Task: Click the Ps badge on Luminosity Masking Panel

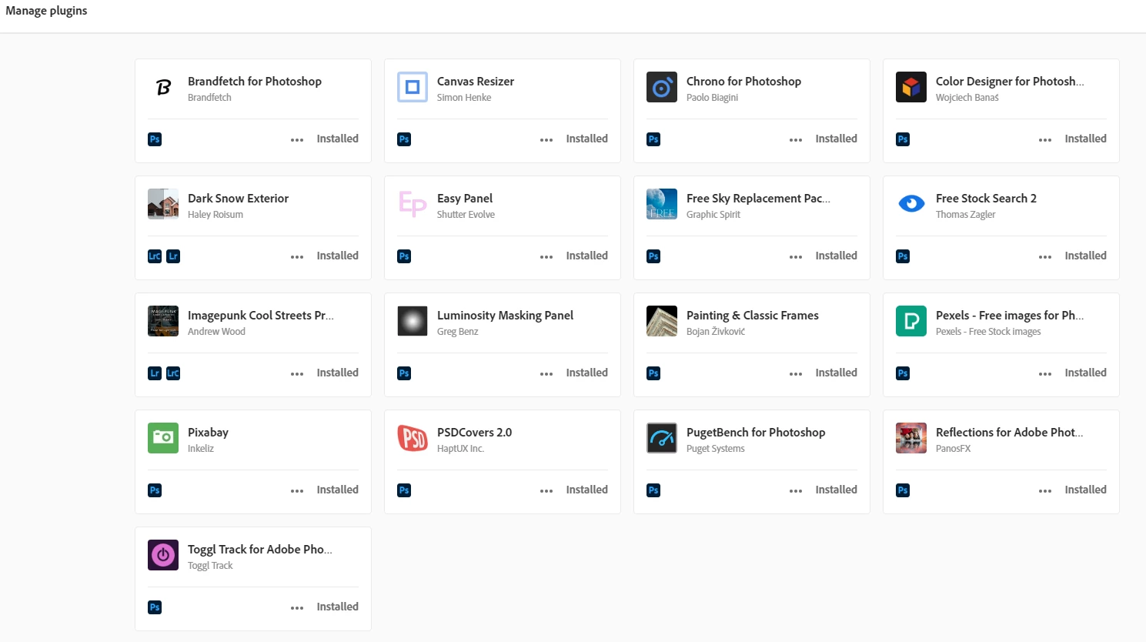Action: 404,373
